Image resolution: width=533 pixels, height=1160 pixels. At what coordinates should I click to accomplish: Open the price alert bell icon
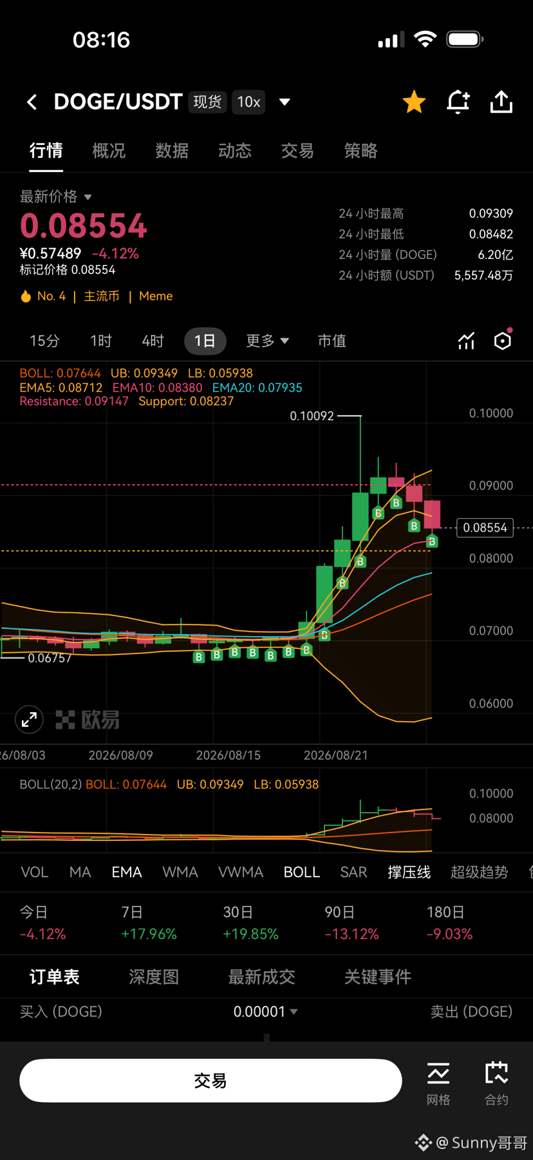[458, 102]
